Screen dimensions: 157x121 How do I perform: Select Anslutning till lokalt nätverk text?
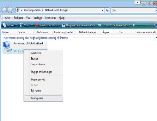pyautogui.click(x=28, y=43)
